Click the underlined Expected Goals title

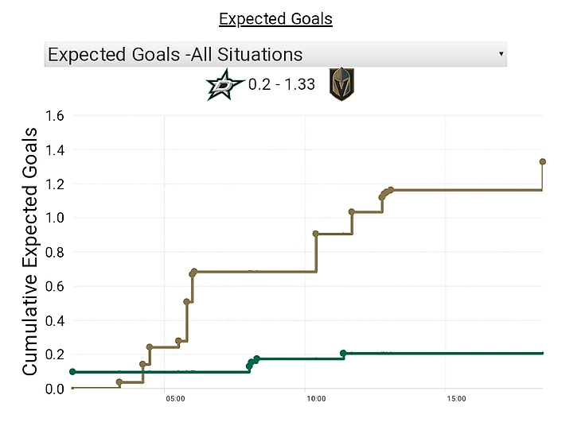[x=275, y=19]
